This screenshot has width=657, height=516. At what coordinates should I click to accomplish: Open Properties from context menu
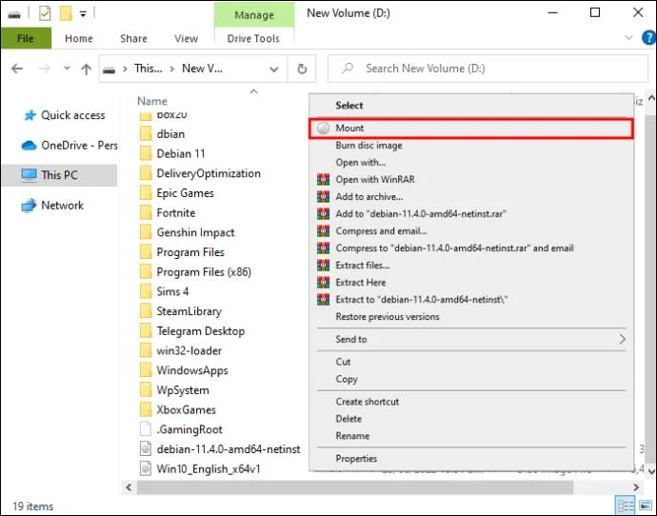471,459
